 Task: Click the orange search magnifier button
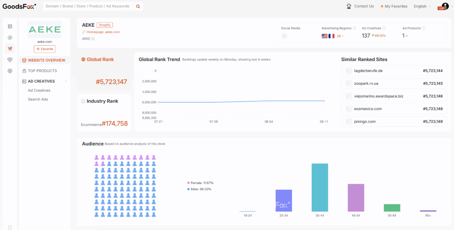pos(138,6)
